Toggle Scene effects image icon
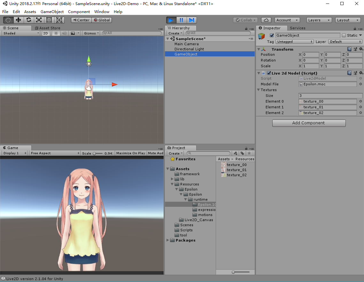Viewport: 364px width, 282px height. 73,33
